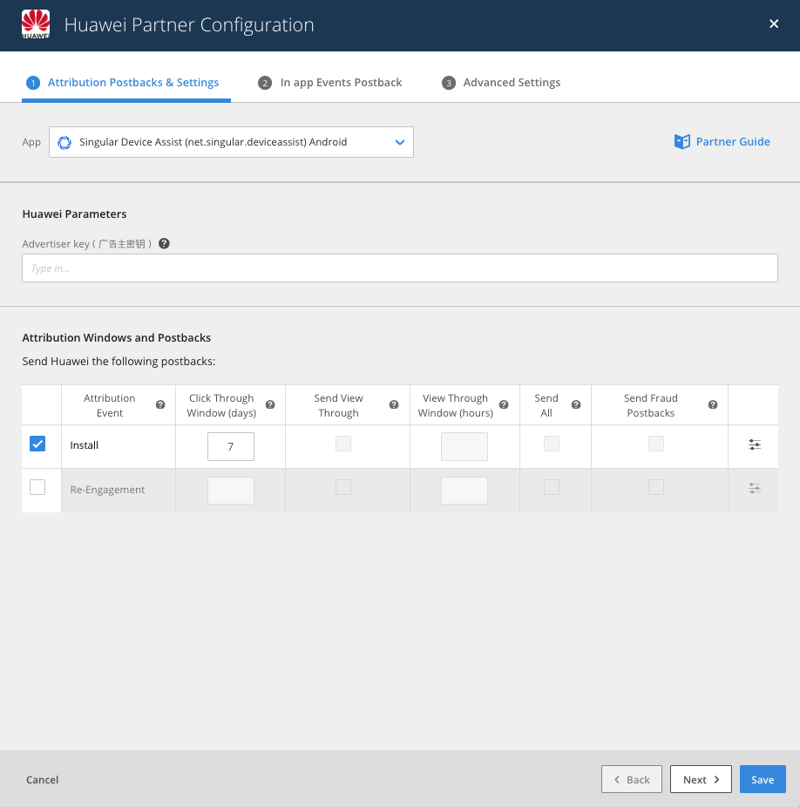
Task: Click the Next button
Action: pos(701,779)
